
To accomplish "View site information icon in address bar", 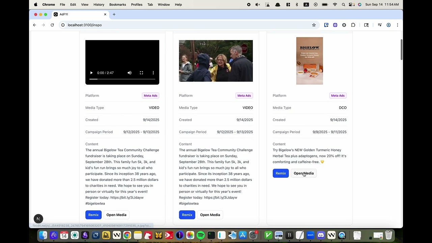I will click(x=63, y=25).
